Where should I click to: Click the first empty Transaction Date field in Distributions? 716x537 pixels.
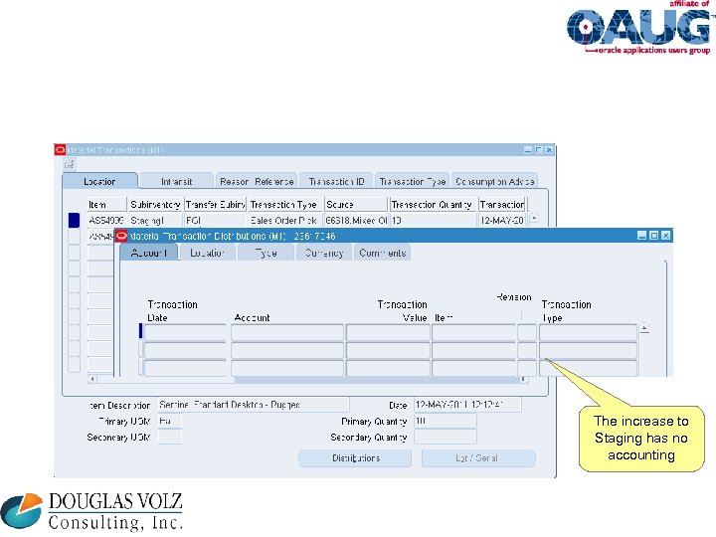185,332
